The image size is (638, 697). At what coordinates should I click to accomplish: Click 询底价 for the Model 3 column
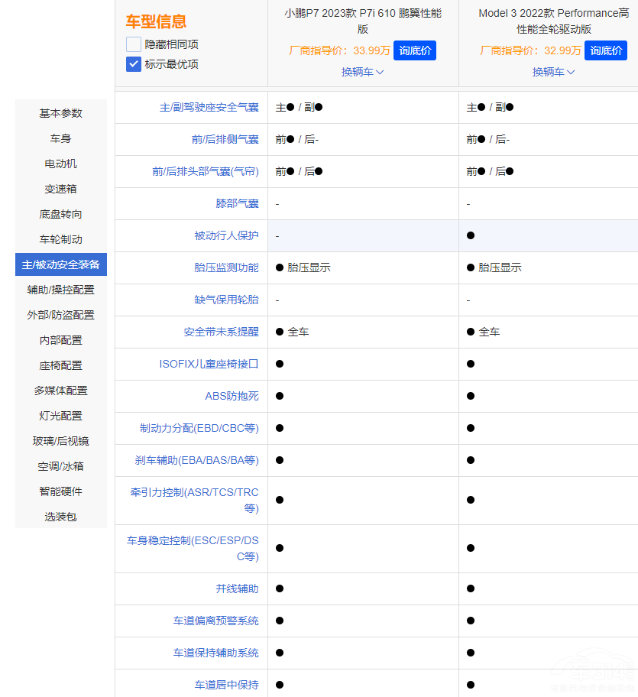point(605,50)
